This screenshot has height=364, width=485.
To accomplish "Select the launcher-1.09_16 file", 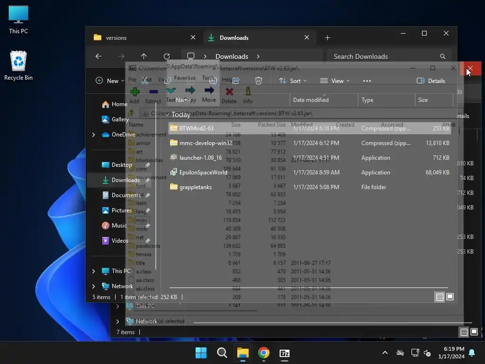I will click(309, 158).
